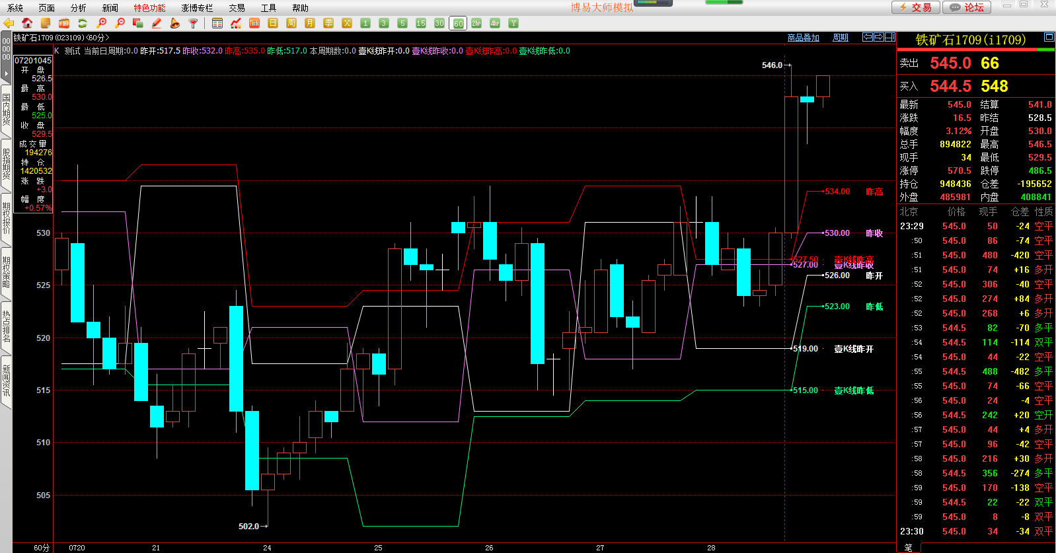Viewport: 1056px width, 553px height.
Task: Click the funnel filter icon
Action: tap(193, 23)
